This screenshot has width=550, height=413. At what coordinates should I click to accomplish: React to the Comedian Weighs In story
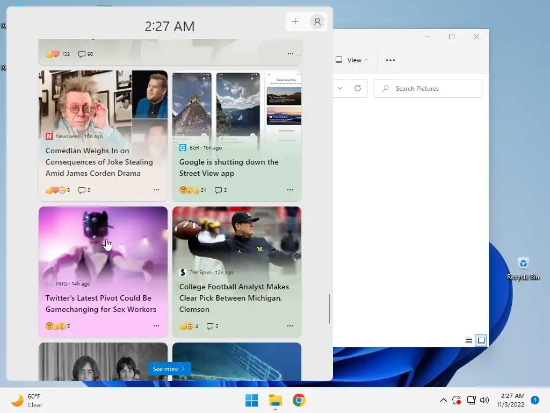click(x=57, y=190)
